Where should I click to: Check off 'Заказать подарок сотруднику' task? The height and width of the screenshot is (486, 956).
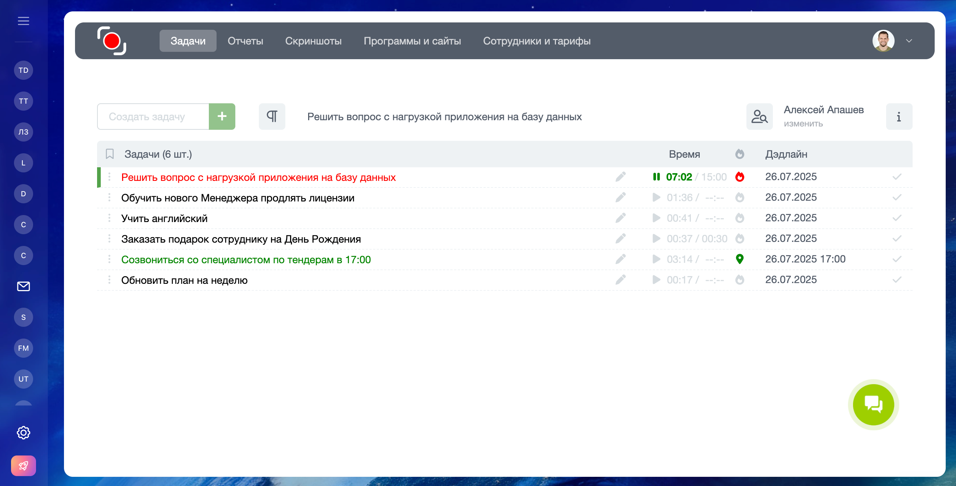point(896,239)
